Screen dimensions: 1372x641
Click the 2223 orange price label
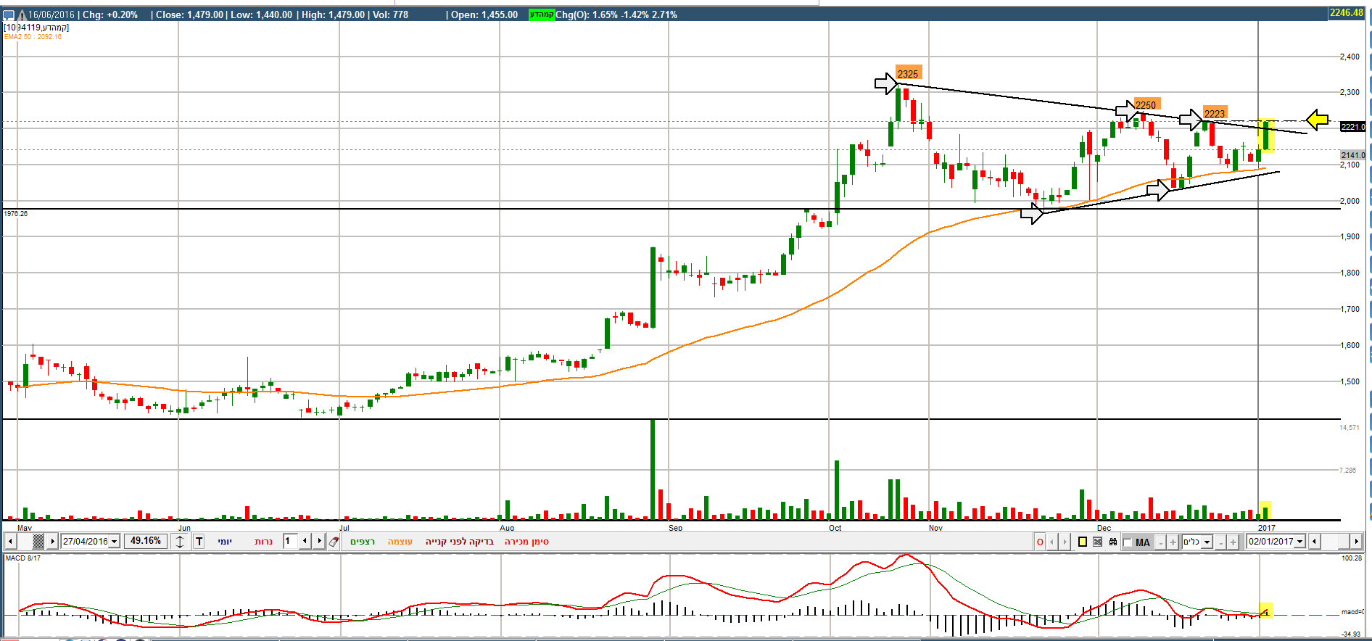coord(1215,113)
